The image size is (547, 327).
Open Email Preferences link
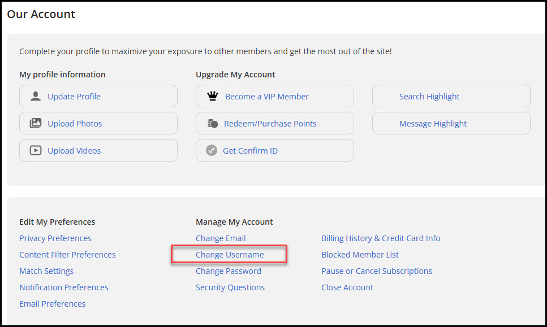click(x=53, y=304)
